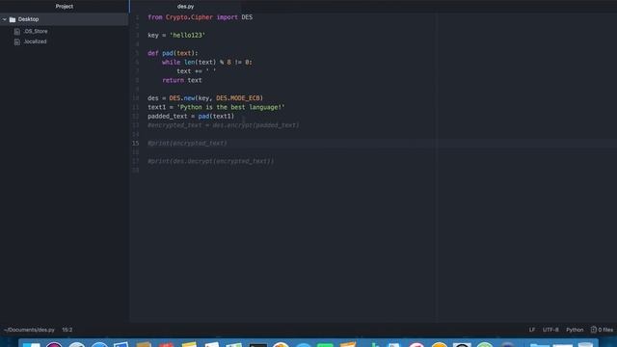Image resolution: width=617 pixels, height=347 pixels.
Task: Click the text += ' ' line
Action: tap(197, 71)
